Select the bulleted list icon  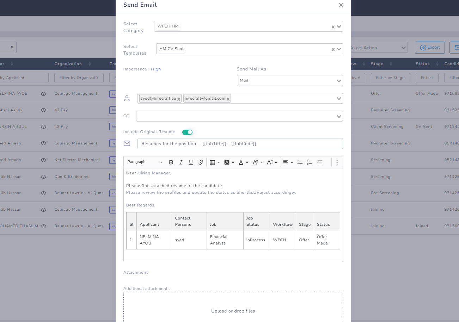300,162
